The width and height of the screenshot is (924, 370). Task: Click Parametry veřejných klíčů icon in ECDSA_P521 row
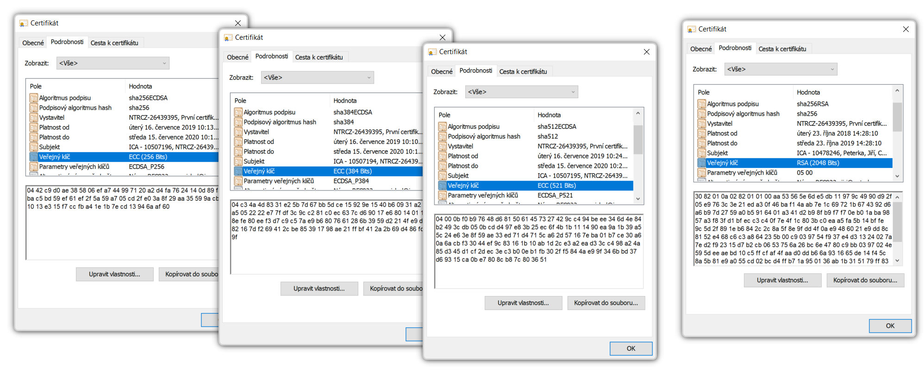coord(442,195)
